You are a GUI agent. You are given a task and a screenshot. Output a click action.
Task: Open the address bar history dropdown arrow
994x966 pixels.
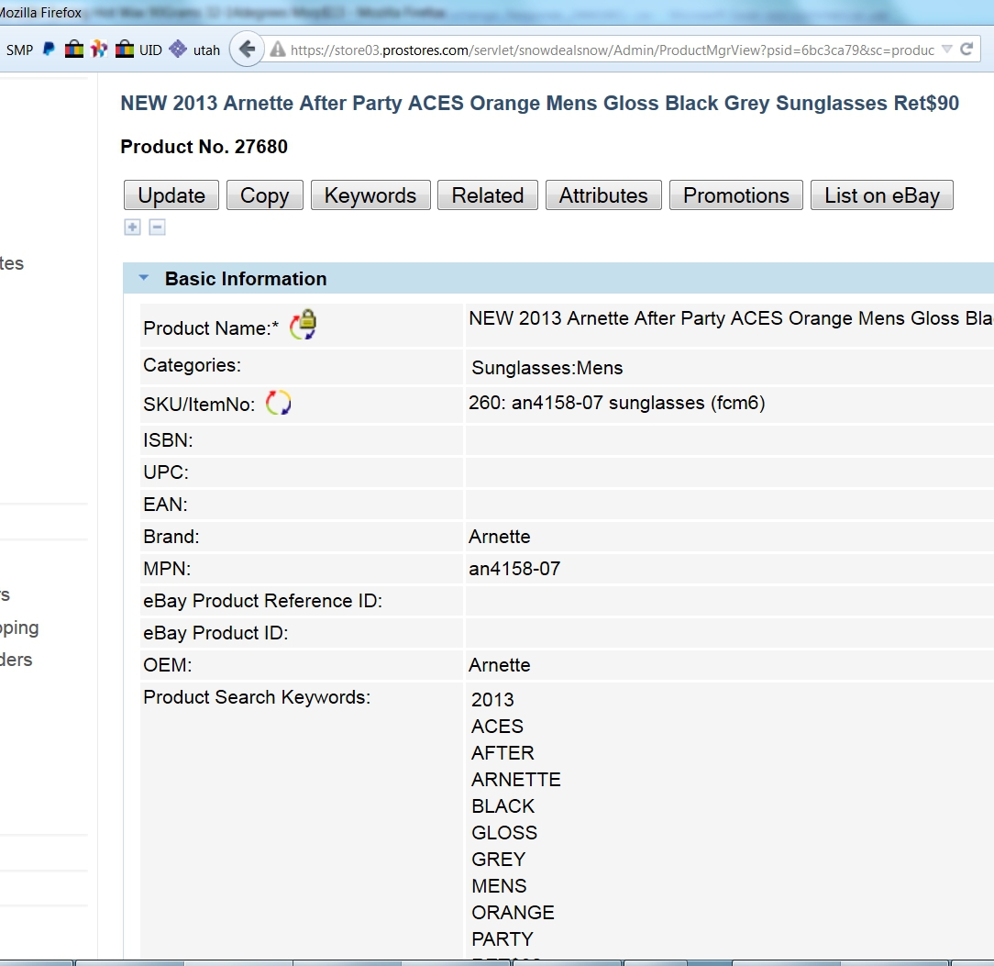coord(947,49)
